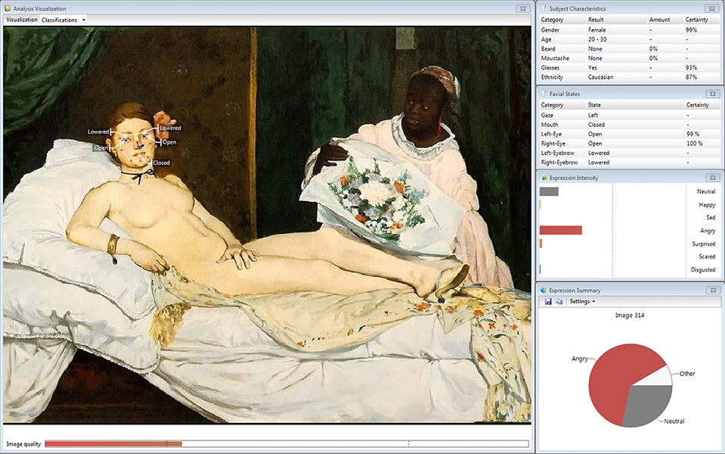Click the Expression Summary panel icon
Screen dimensions: 725x454
tap(544, 290)
